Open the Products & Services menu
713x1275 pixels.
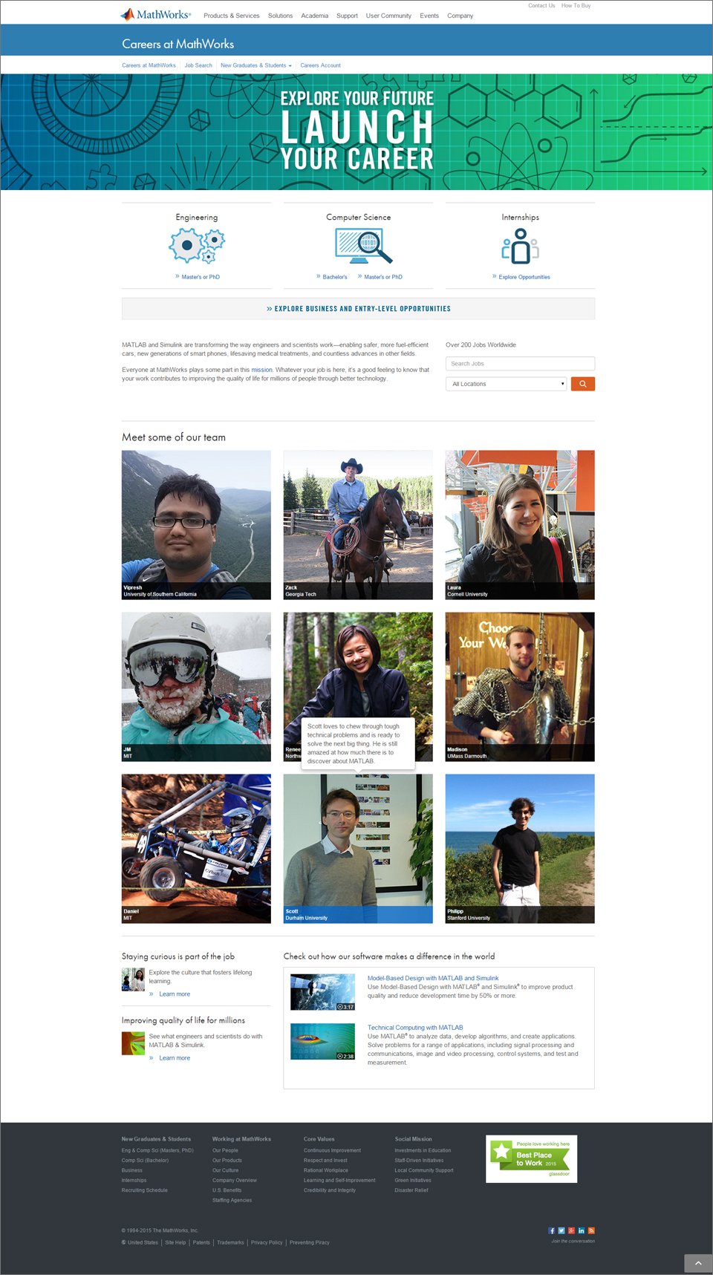(x=232, y=16)
